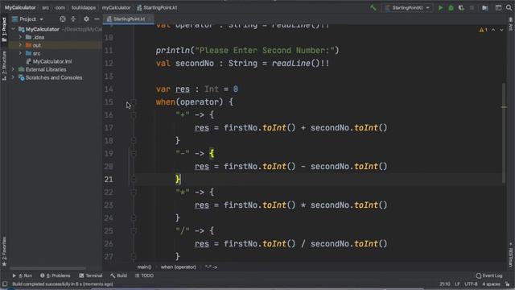The height and width of the screenshot is (290, 515).
Task: Expand the src folder
Action: coord(20,53)
